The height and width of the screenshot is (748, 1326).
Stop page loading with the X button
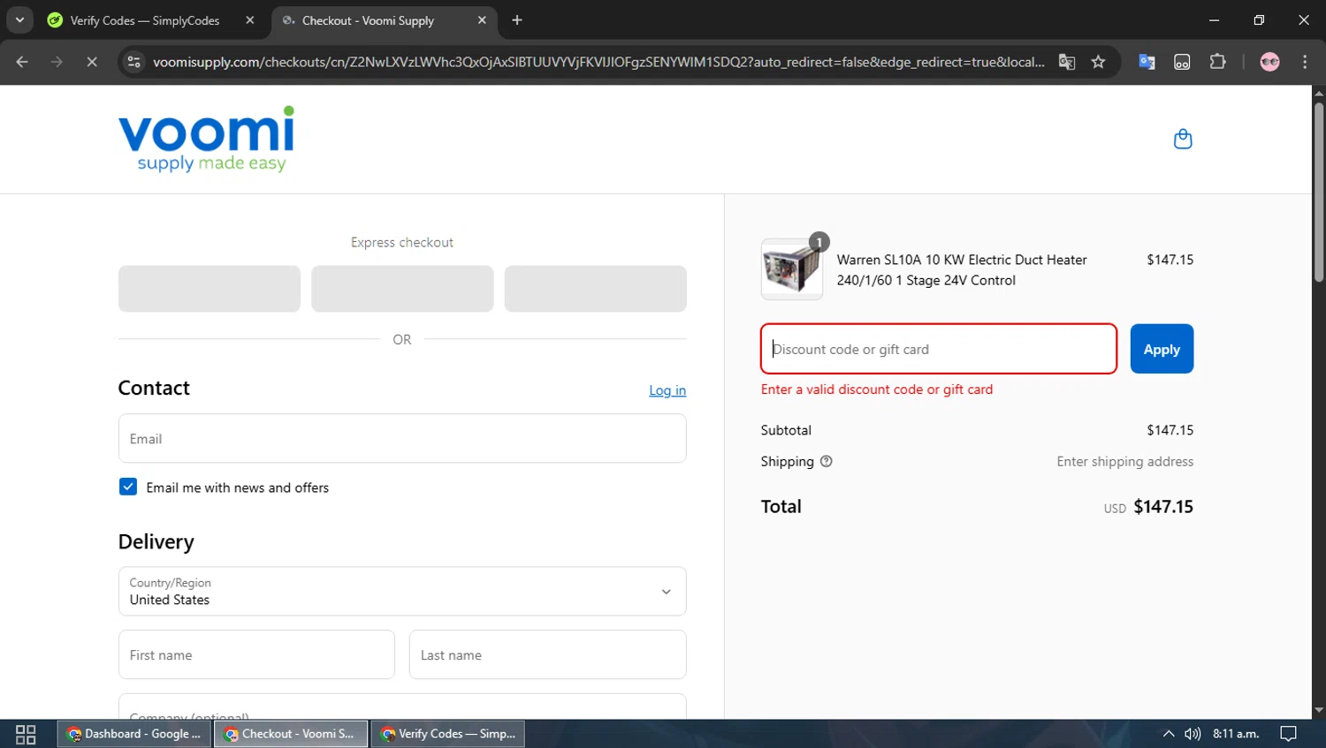click(91, 62)
